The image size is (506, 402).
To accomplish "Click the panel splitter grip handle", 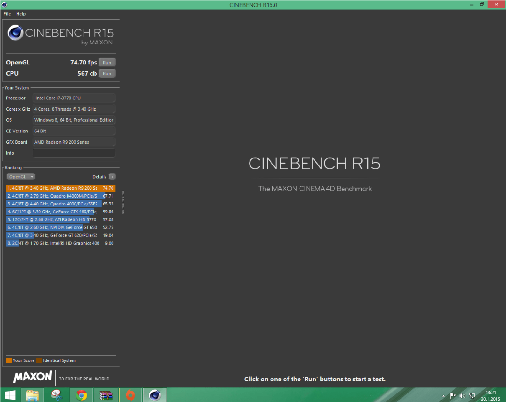I will point(123,202).
